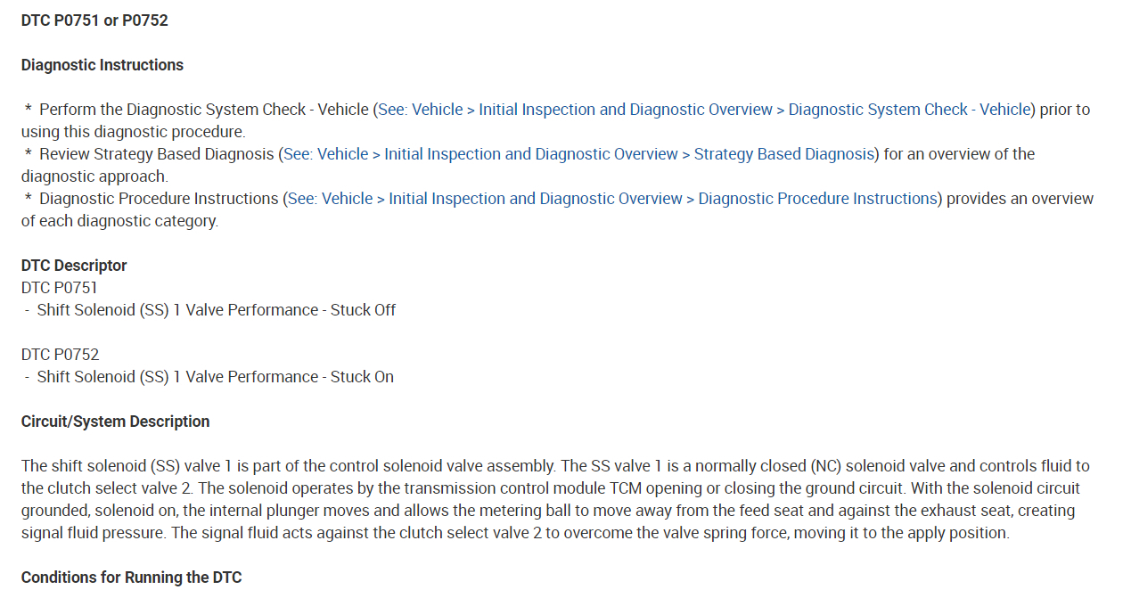This screenshot has height=598, width=1131.
Task: Click the 'using this diagnostic procedure.' line
Action: point(133,132)
